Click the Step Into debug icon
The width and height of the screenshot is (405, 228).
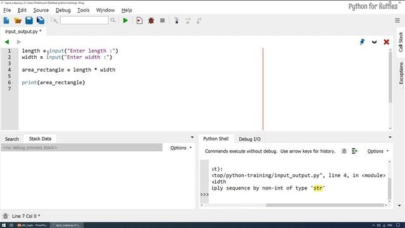[x=177, y=20]
